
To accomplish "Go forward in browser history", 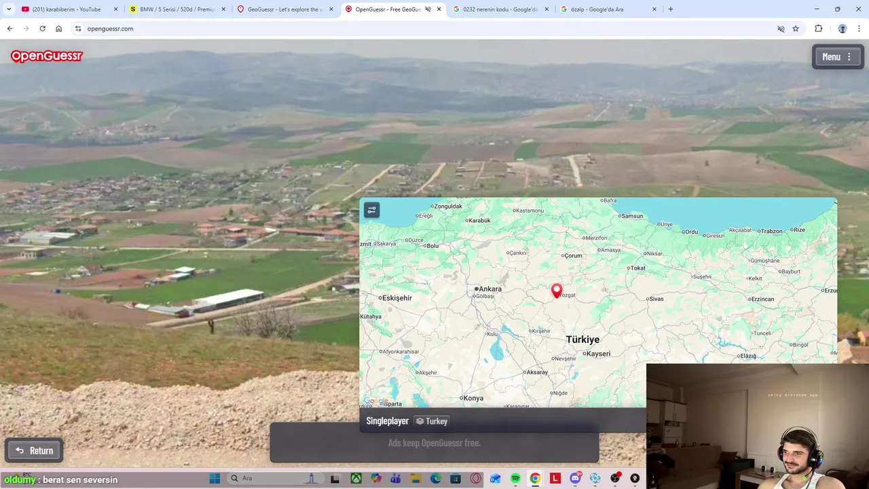I will (x=26, y=29).
